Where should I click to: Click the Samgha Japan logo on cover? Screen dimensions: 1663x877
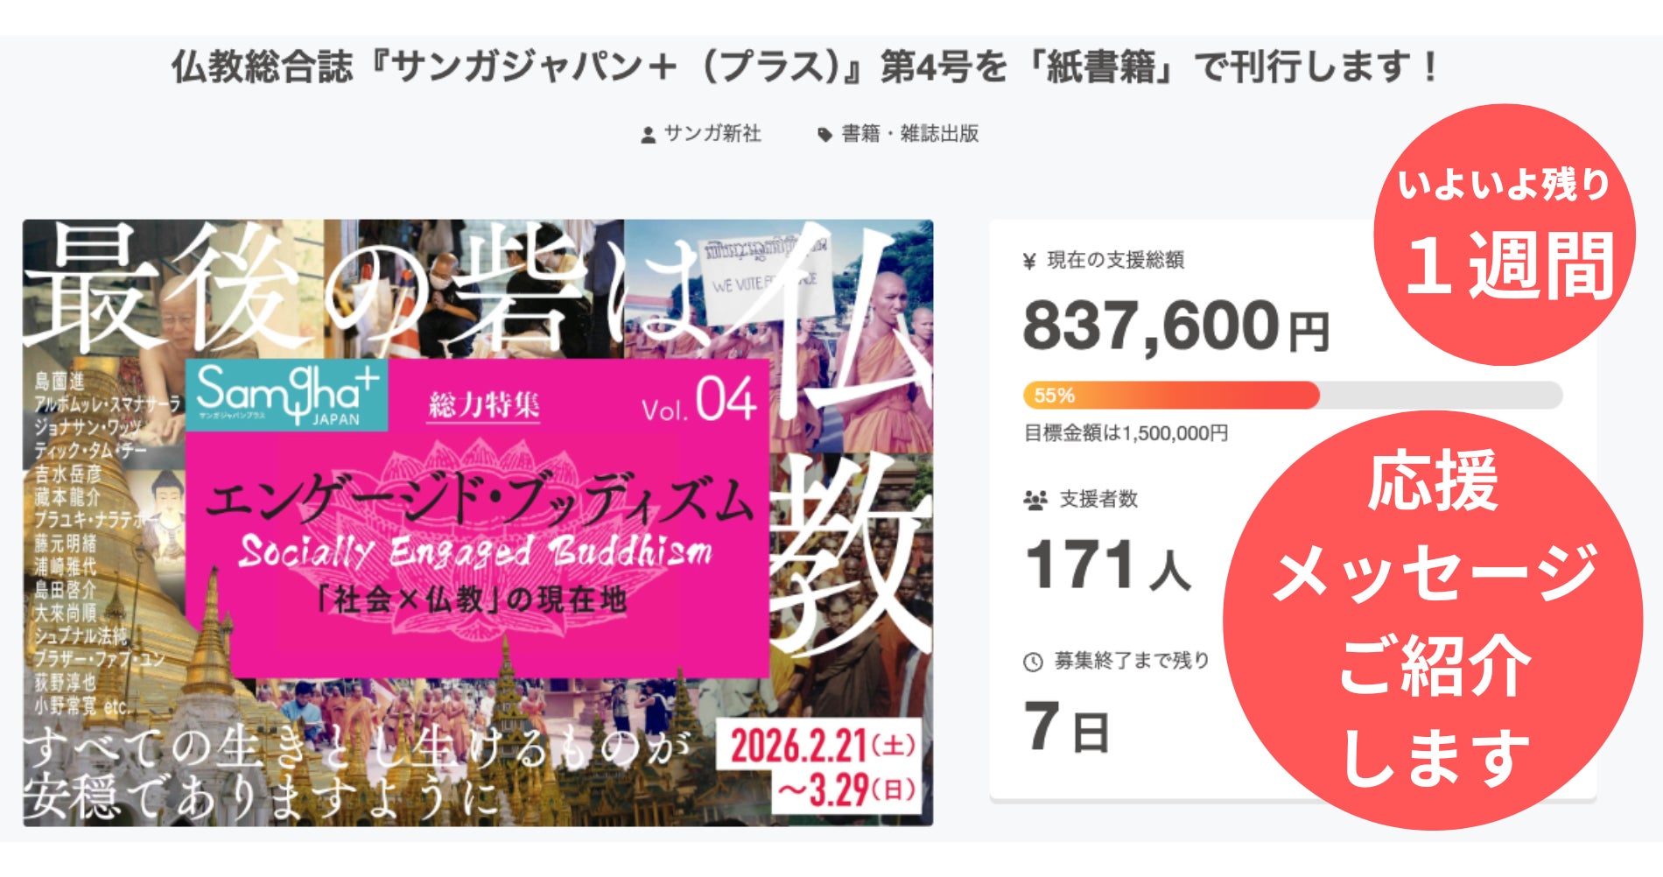[286, 396]
